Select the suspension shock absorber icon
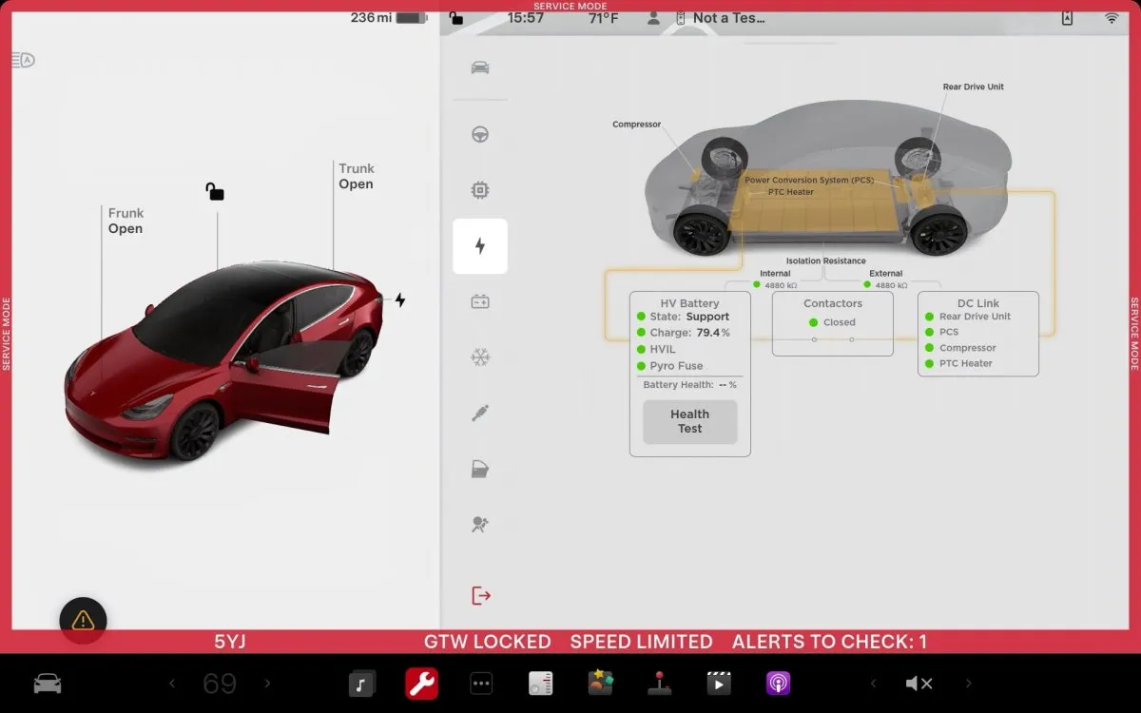 [480, 413]
